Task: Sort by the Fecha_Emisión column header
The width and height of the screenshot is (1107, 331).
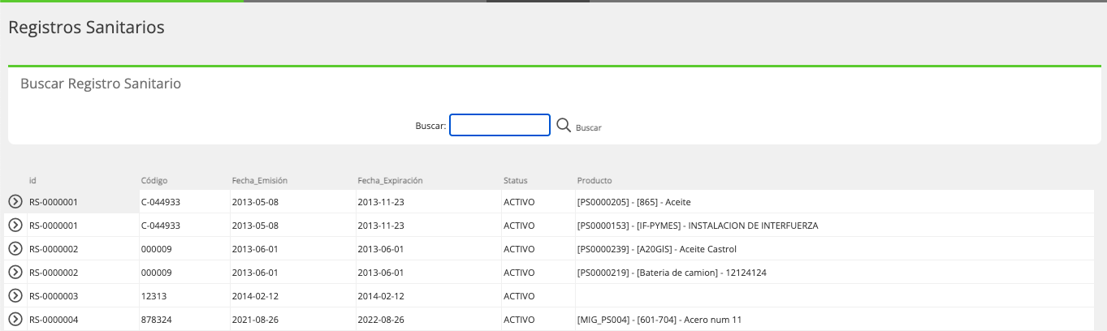Action: coord(260,180)
